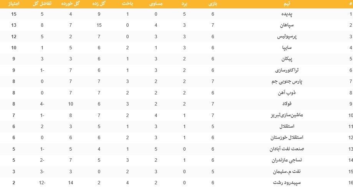353x187 pixels.
Task: Click the گل زده column header
Action: pyautogui.click(x=99, y=4)
